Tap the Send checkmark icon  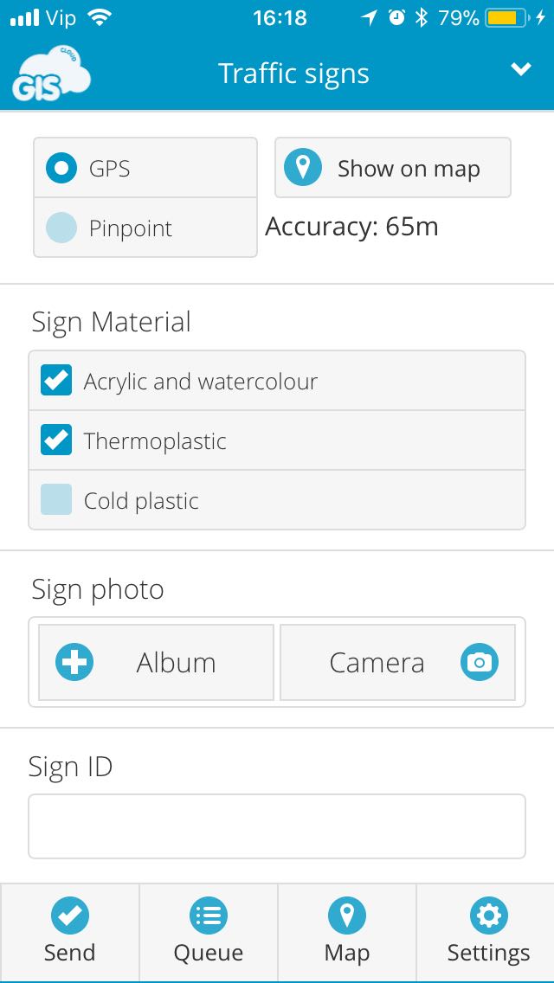tap(69, 916)
